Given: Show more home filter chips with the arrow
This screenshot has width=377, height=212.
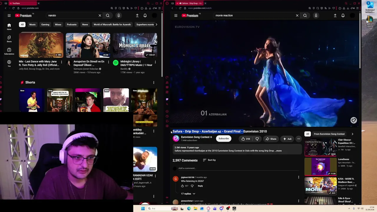Looking at the screenshot, I should click(156, 25).
